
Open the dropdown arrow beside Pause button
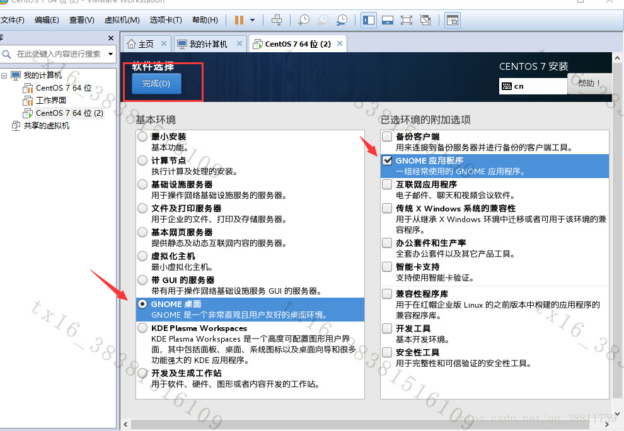click(x=252, y=20)
